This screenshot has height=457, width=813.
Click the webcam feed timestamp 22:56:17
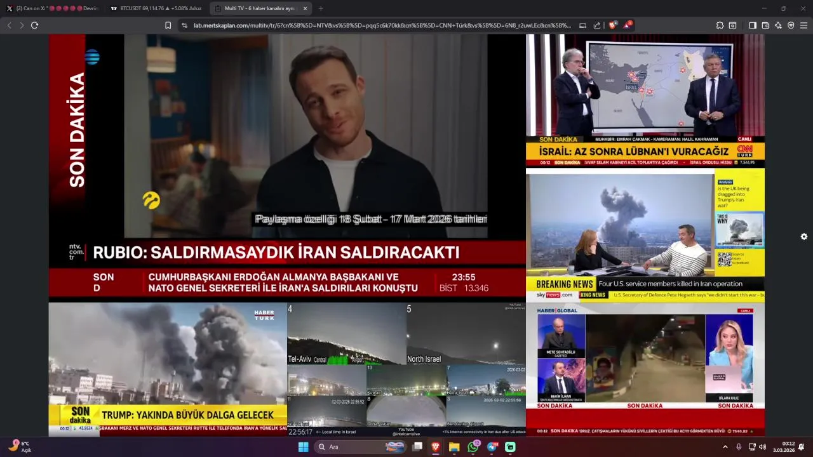pos(300,432)
